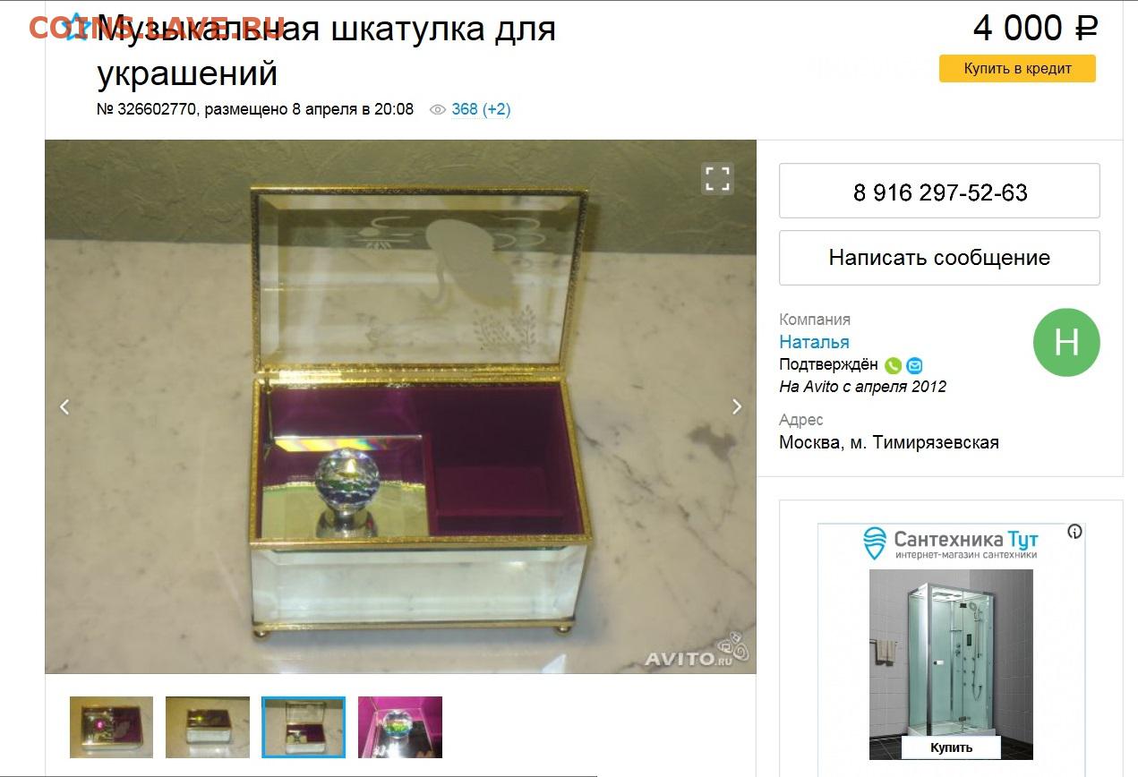Select the first thumbnail of the box
This screenshot has height=777, width=1138.
[112, 727]
